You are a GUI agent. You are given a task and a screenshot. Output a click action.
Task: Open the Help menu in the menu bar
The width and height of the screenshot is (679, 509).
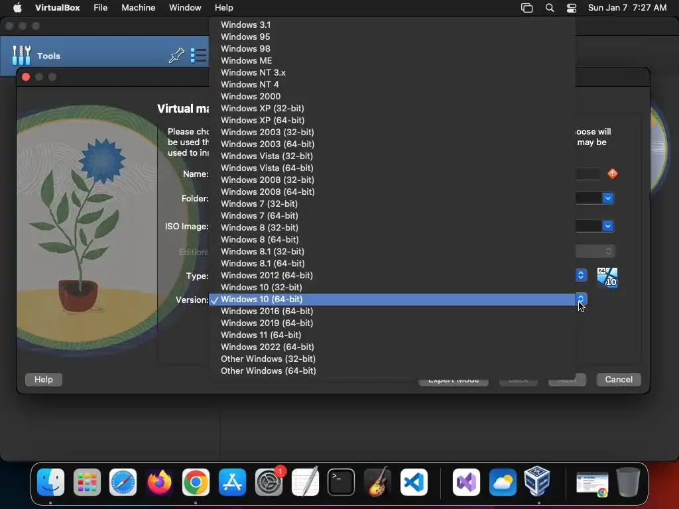pyautogui.click(x=224, y=7)
